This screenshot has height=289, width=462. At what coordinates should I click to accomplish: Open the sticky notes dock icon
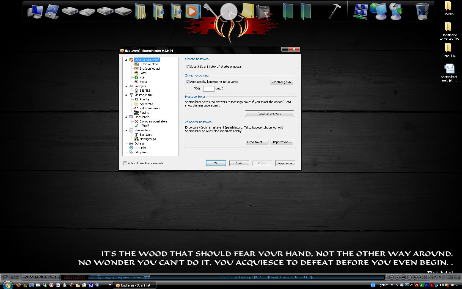click(x=248, y=11)
